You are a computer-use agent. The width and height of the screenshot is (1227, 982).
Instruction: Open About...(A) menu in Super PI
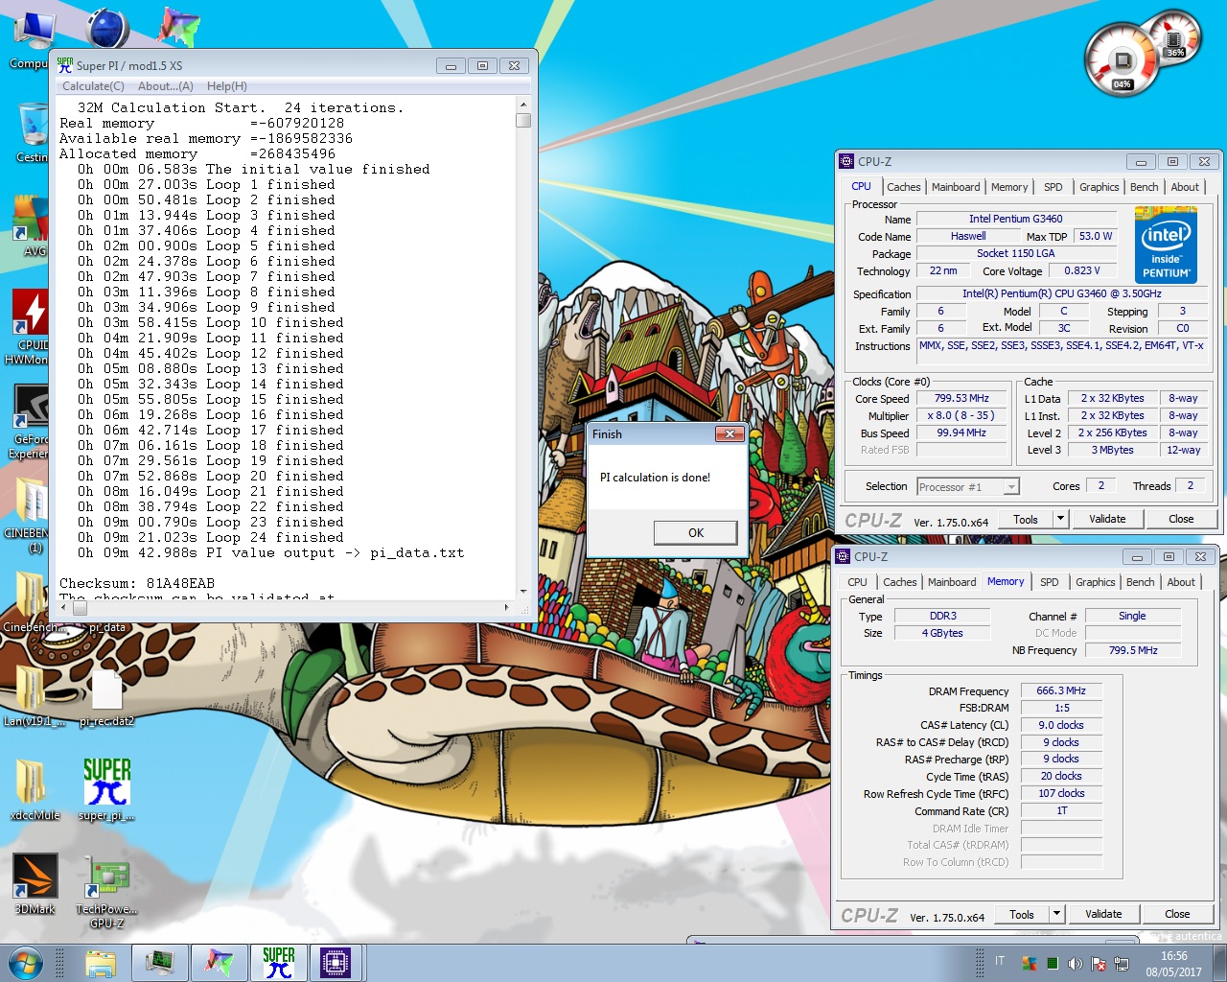(x=166, y=86)
